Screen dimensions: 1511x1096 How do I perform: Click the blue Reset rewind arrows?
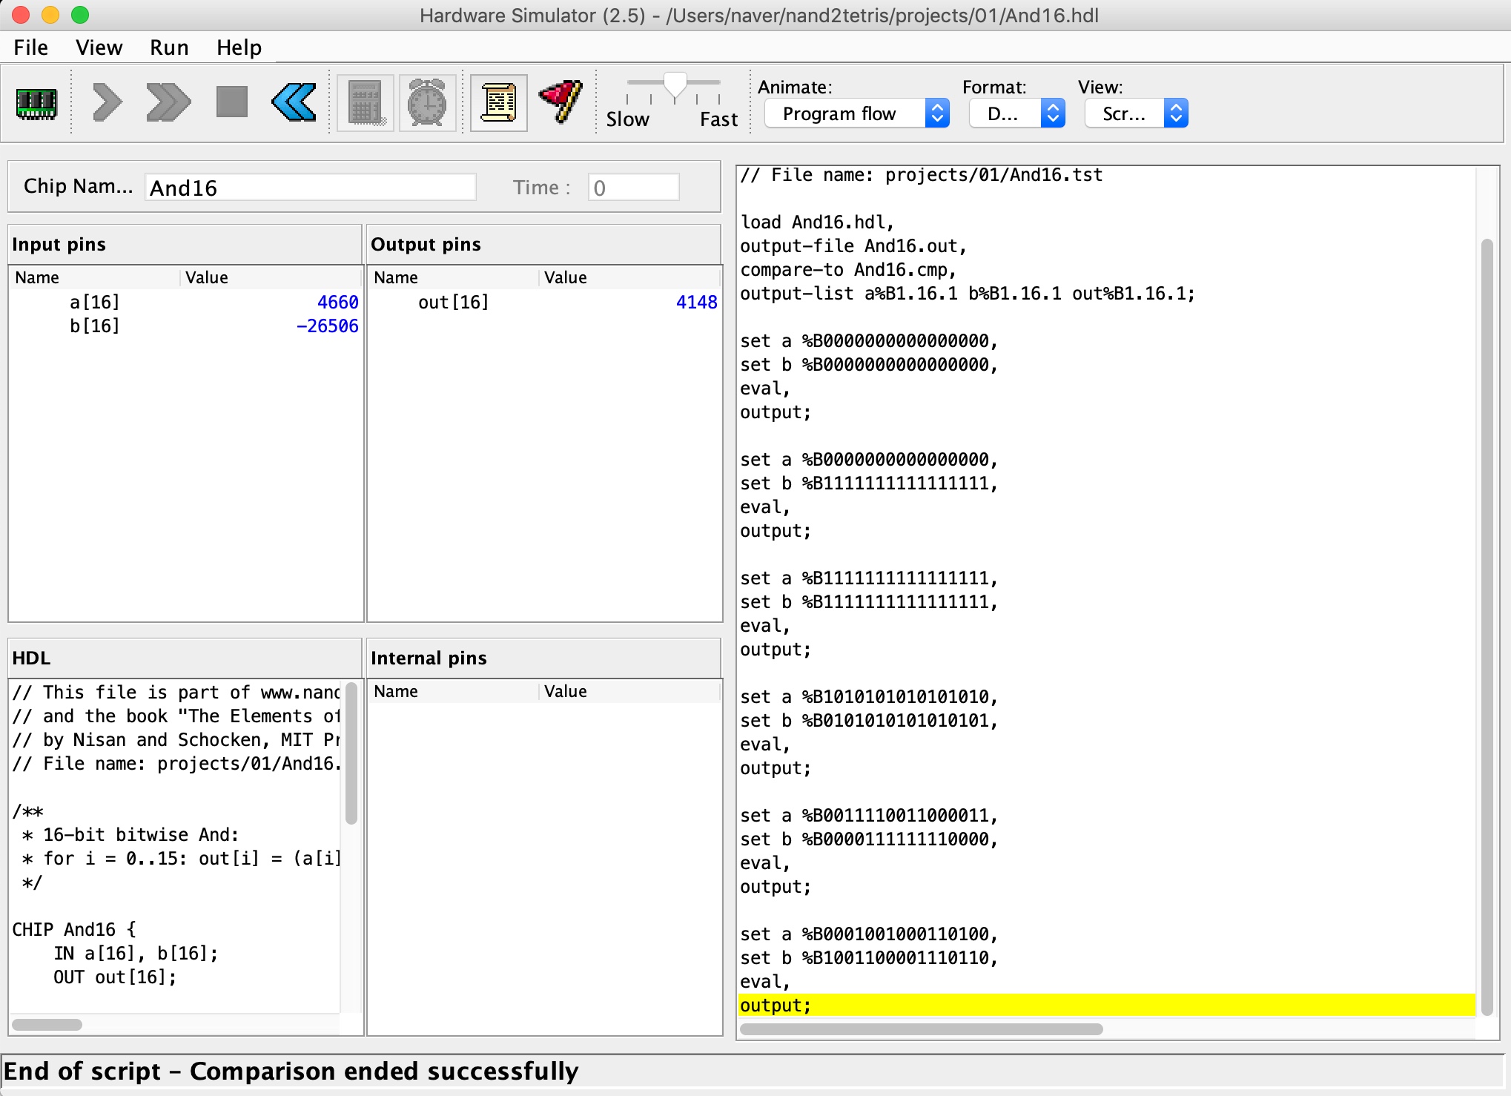294,102
